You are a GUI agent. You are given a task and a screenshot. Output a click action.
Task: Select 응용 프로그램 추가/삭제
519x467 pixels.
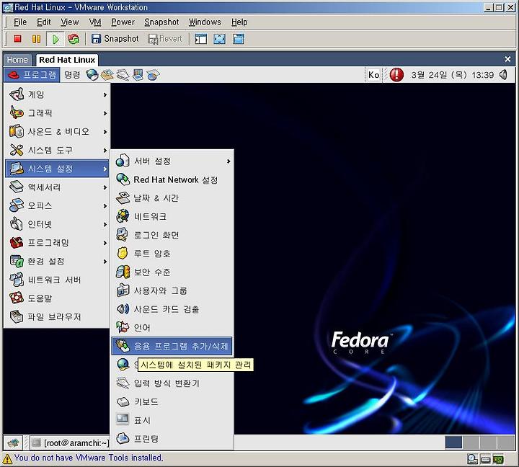(172, 347)
